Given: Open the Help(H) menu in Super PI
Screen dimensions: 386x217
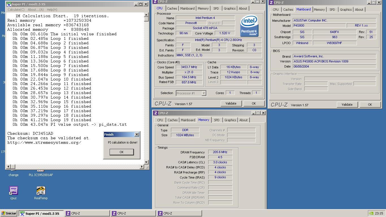Looking at the screenshot, I should coord(52,10).
